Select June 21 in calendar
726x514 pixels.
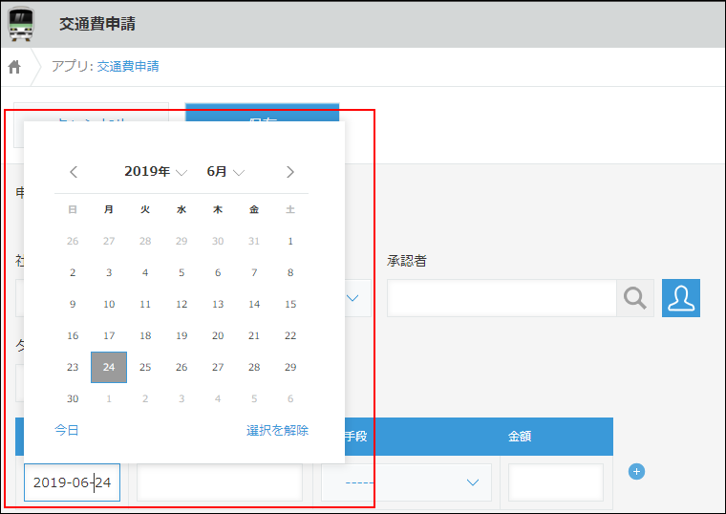tap(254, 335)
